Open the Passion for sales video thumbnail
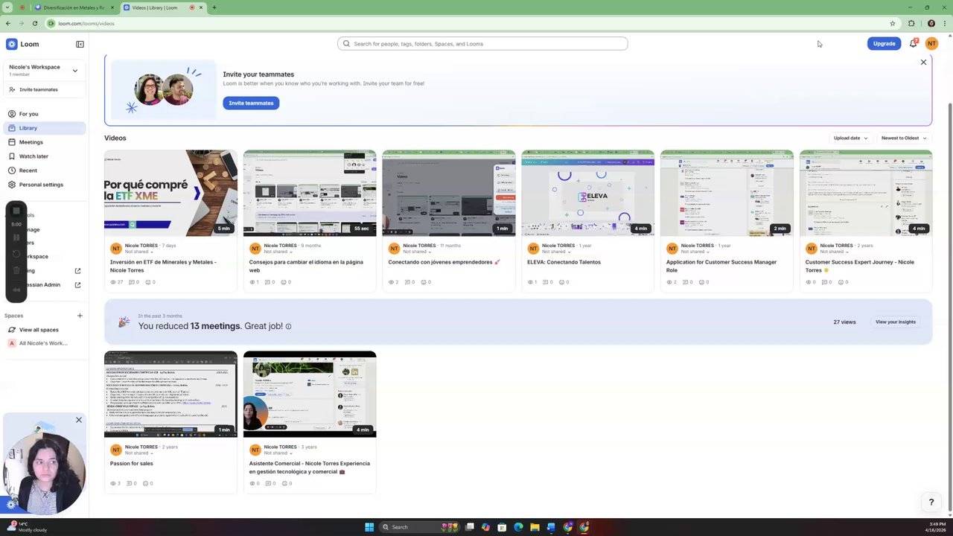This screenshot has height=536, width=953. coord(170,394)
